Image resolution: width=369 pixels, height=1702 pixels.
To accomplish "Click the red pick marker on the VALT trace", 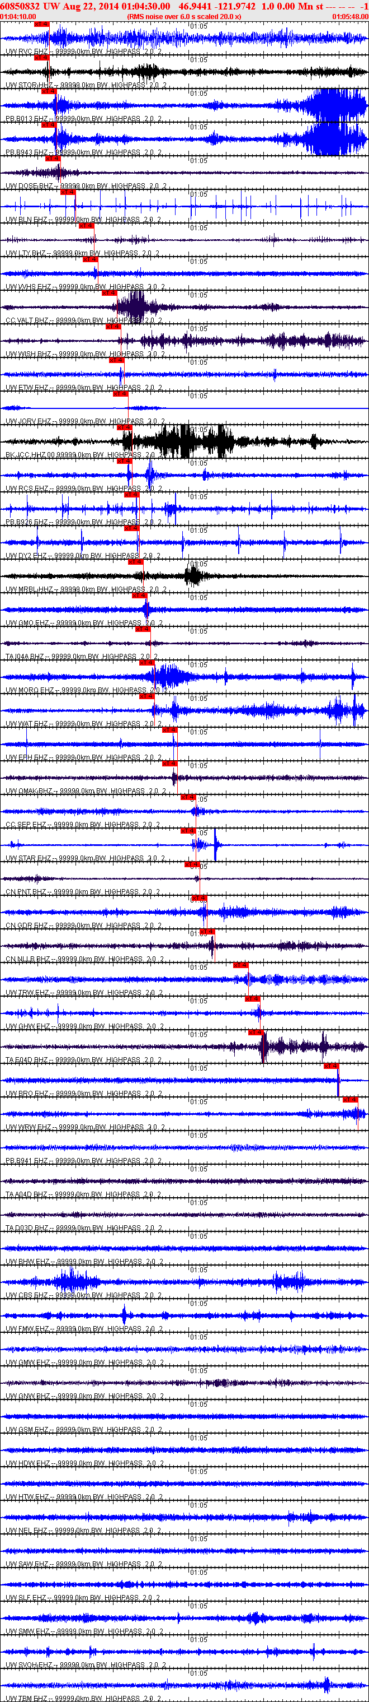I will [110, 292].
